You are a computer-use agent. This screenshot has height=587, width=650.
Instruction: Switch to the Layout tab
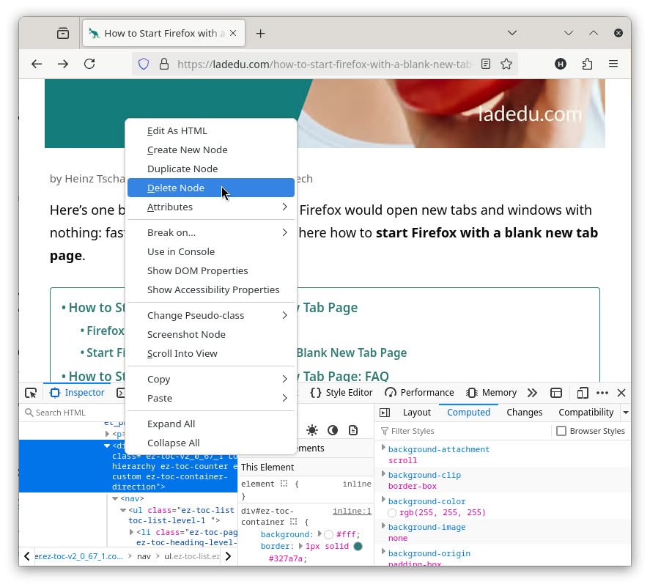(417, 413)
